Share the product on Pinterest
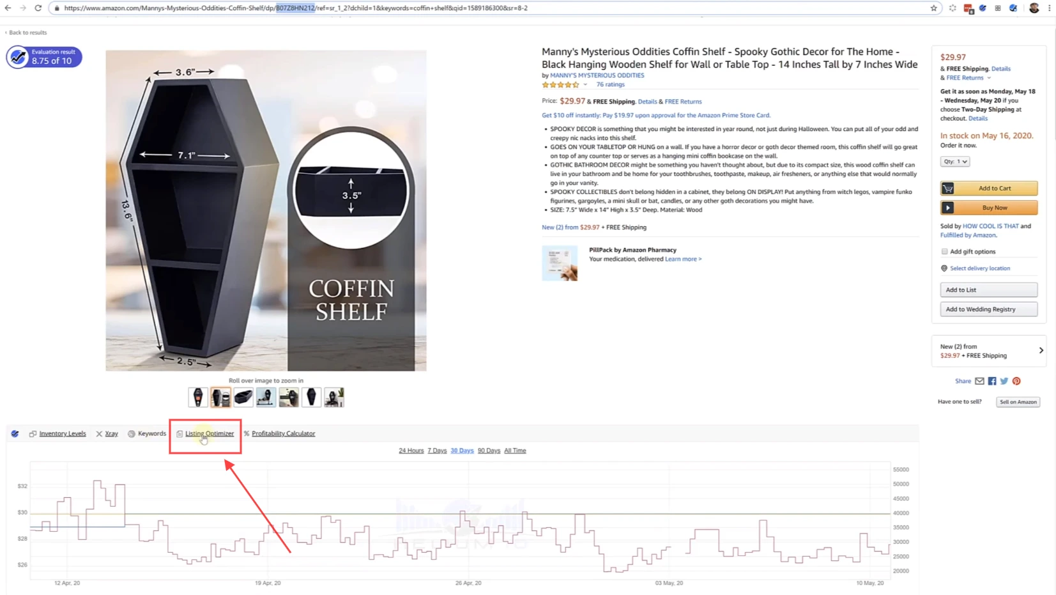 1016,381
